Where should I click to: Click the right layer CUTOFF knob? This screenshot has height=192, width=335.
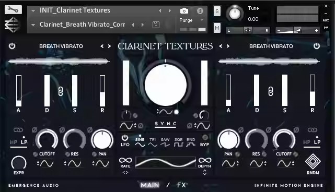[x=284, y=140]
